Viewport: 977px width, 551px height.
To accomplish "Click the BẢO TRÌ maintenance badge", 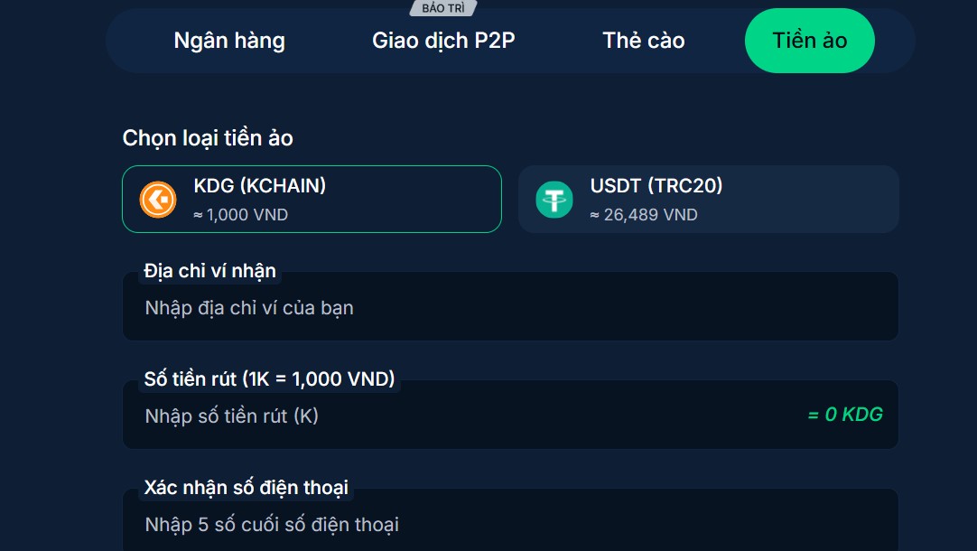I will coord(442,7).
